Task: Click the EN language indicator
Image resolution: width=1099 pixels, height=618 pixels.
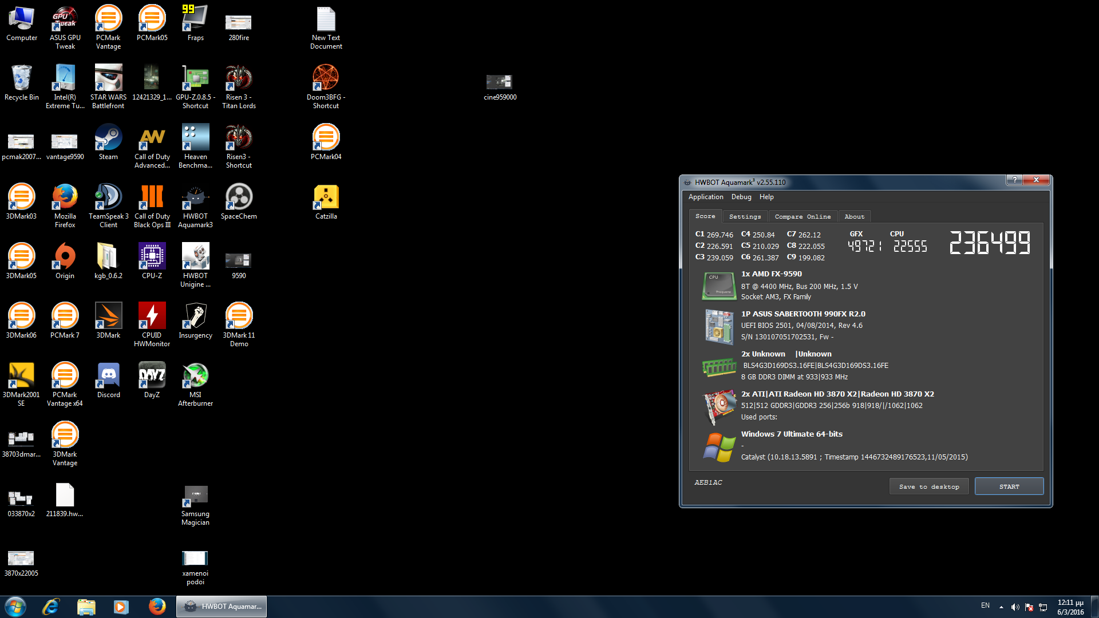Action: pyautogui.click(x=985, y=605)
